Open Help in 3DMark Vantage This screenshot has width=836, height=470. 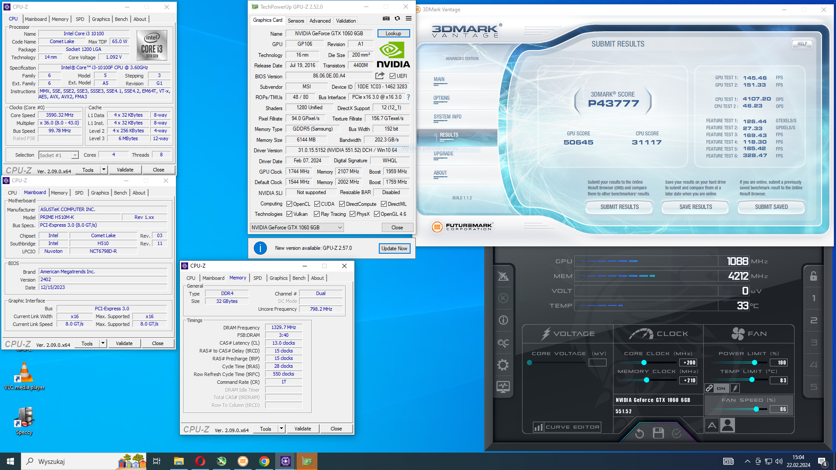[x=802, y=44]
